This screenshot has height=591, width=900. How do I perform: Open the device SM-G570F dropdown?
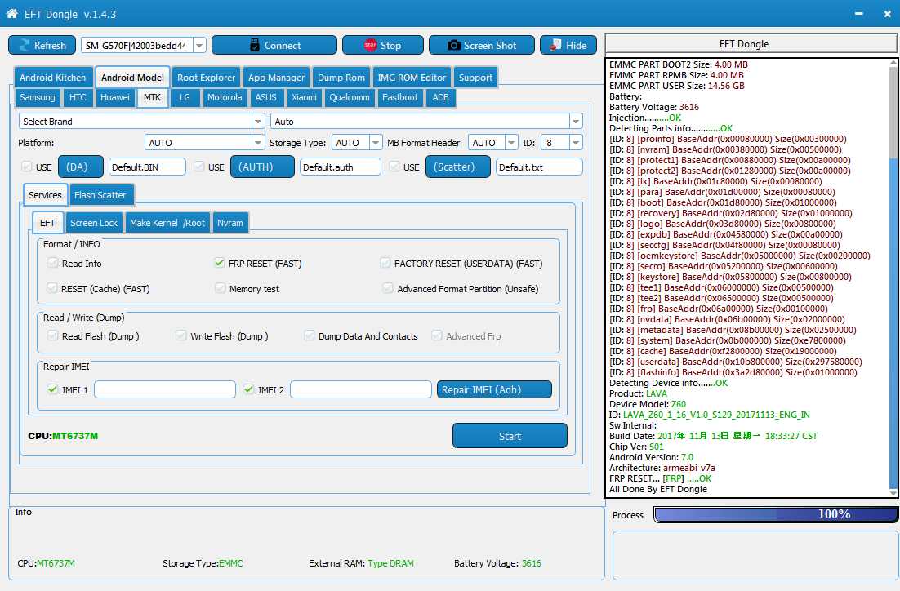click(x=199, y=46)
